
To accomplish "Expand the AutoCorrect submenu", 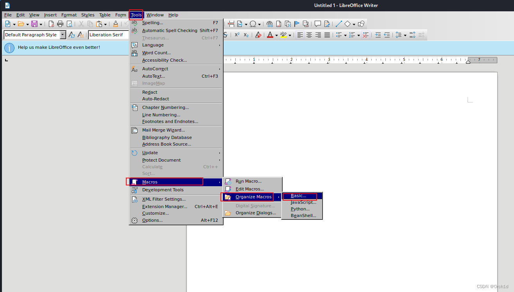I will click(x=176, y=69).
